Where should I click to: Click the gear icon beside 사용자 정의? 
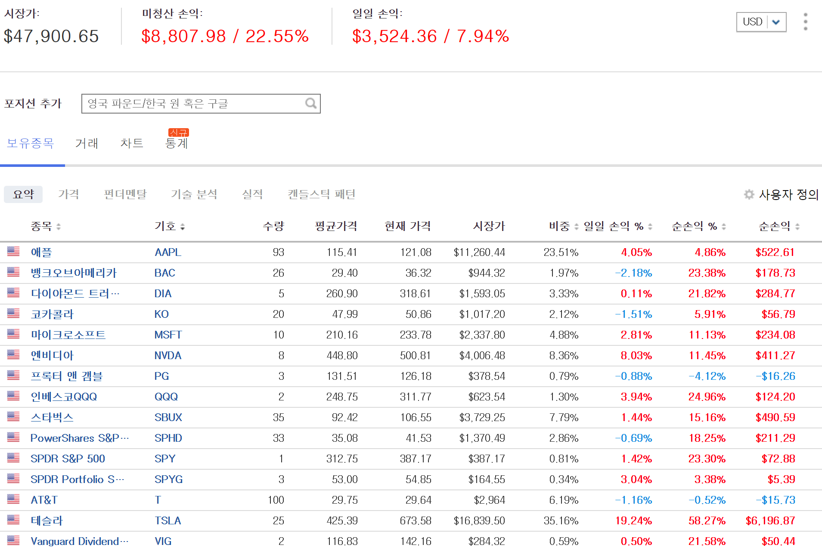click(x=749, y=194)
